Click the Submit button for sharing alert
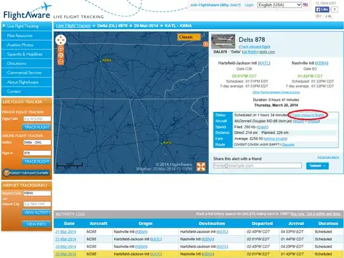The image size is (344, 258). [317, 166]
